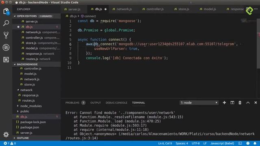
Task: Click the feedback smiley in status bar
Action: pos(248,143)
